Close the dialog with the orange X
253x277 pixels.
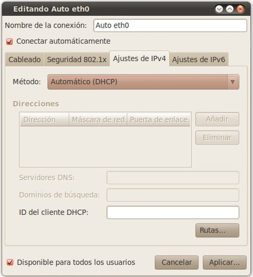click(240, 9)
